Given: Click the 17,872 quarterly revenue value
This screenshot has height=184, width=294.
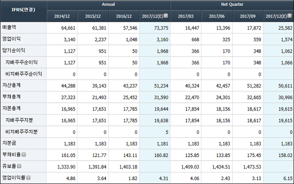Looking at the screenshot, I should [x=254, y=28].
